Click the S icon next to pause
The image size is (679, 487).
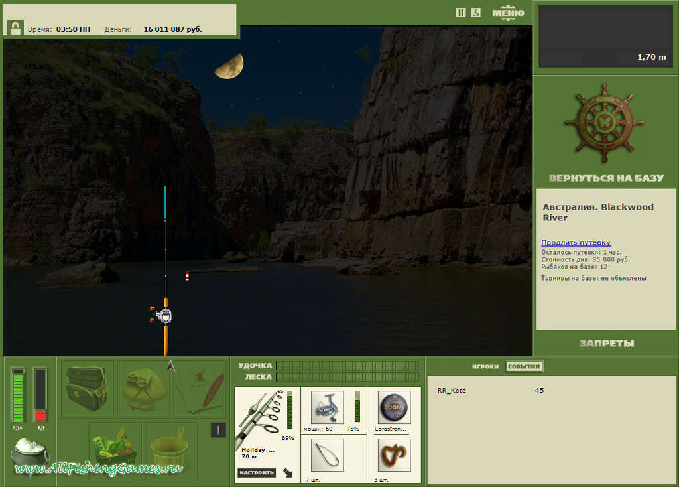476,13
